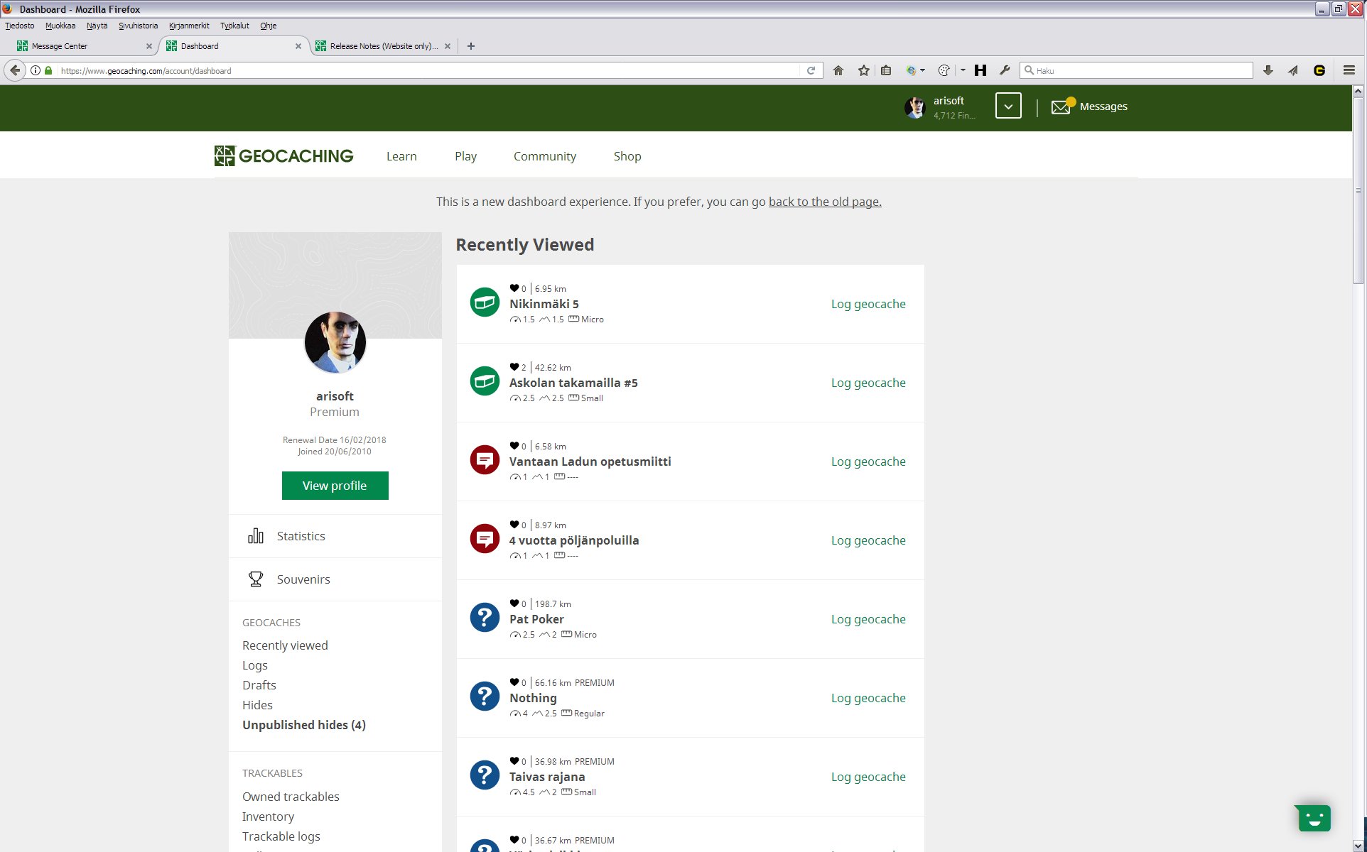Expand the arisoft account dropdown arrow

[x=1007, y=106]
